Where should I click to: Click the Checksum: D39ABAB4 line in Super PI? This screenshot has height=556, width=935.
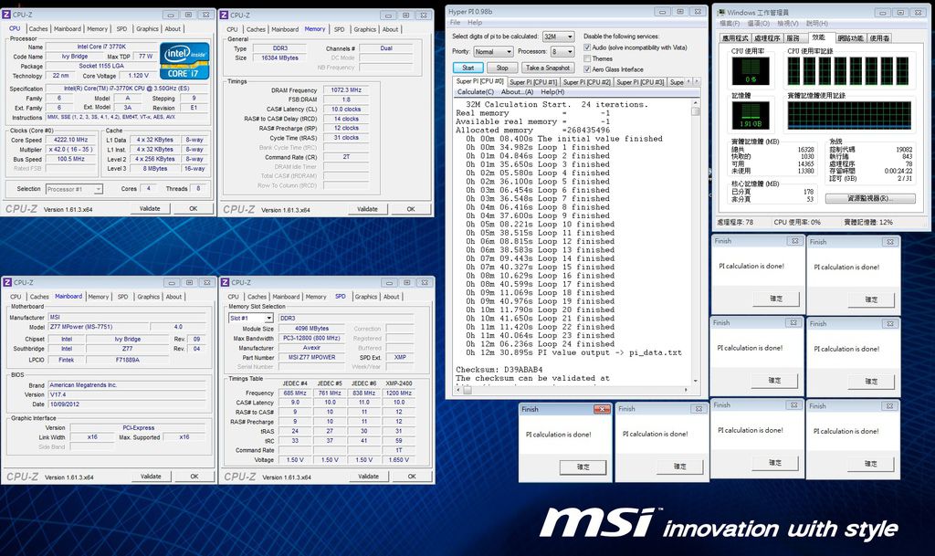click(499, 370)
